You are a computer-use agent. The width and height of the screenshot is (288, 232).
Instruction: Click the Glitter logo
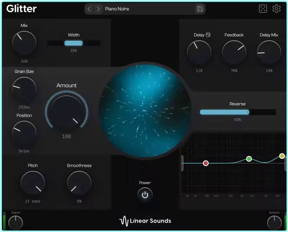point(21,9)
